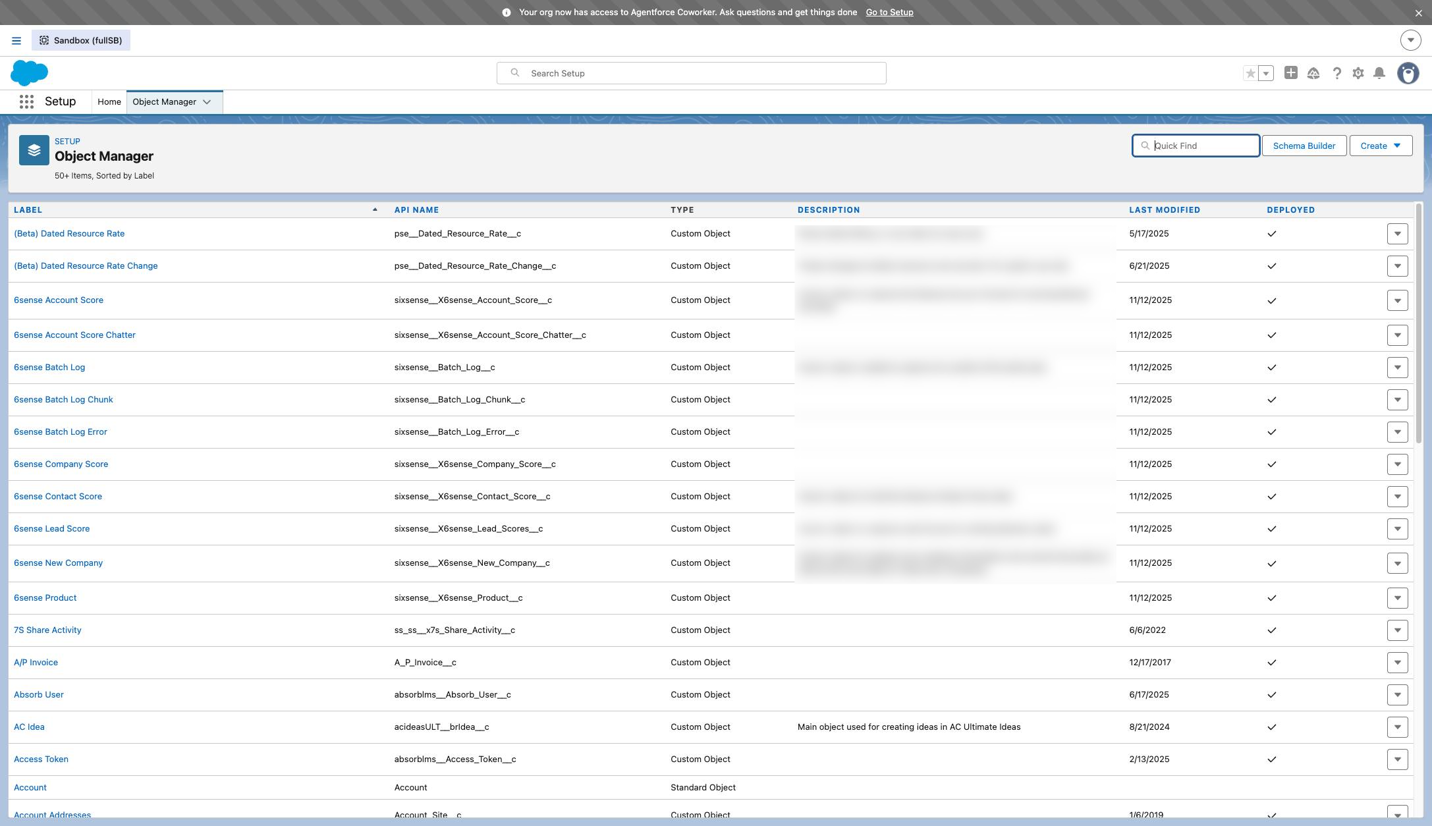The height and width of the screenshot is (826, 1432).
Task: Open row actions for 6sense Account Score
Action: click(1397, 300)
